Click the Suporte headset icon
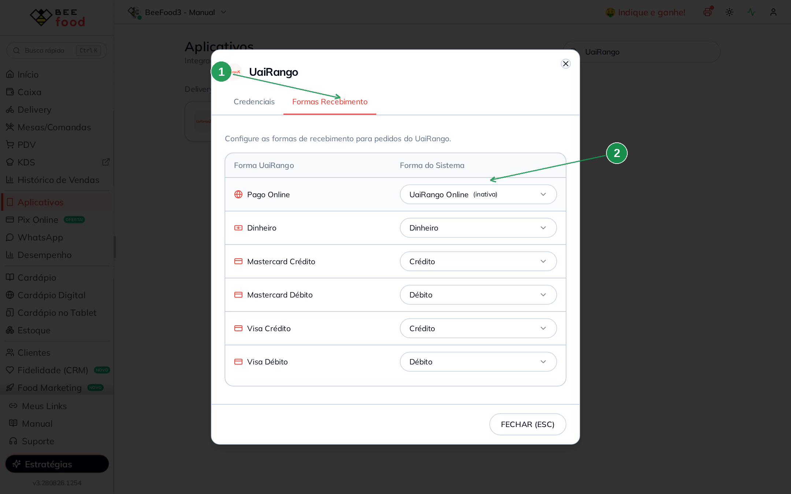The width and height of the screenshot is (791, 494). click(x=13, y=441)
